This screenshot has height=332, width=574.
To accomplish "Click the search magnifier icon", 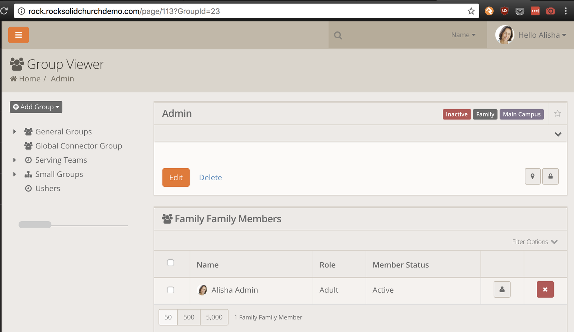I will coord(338,35).
